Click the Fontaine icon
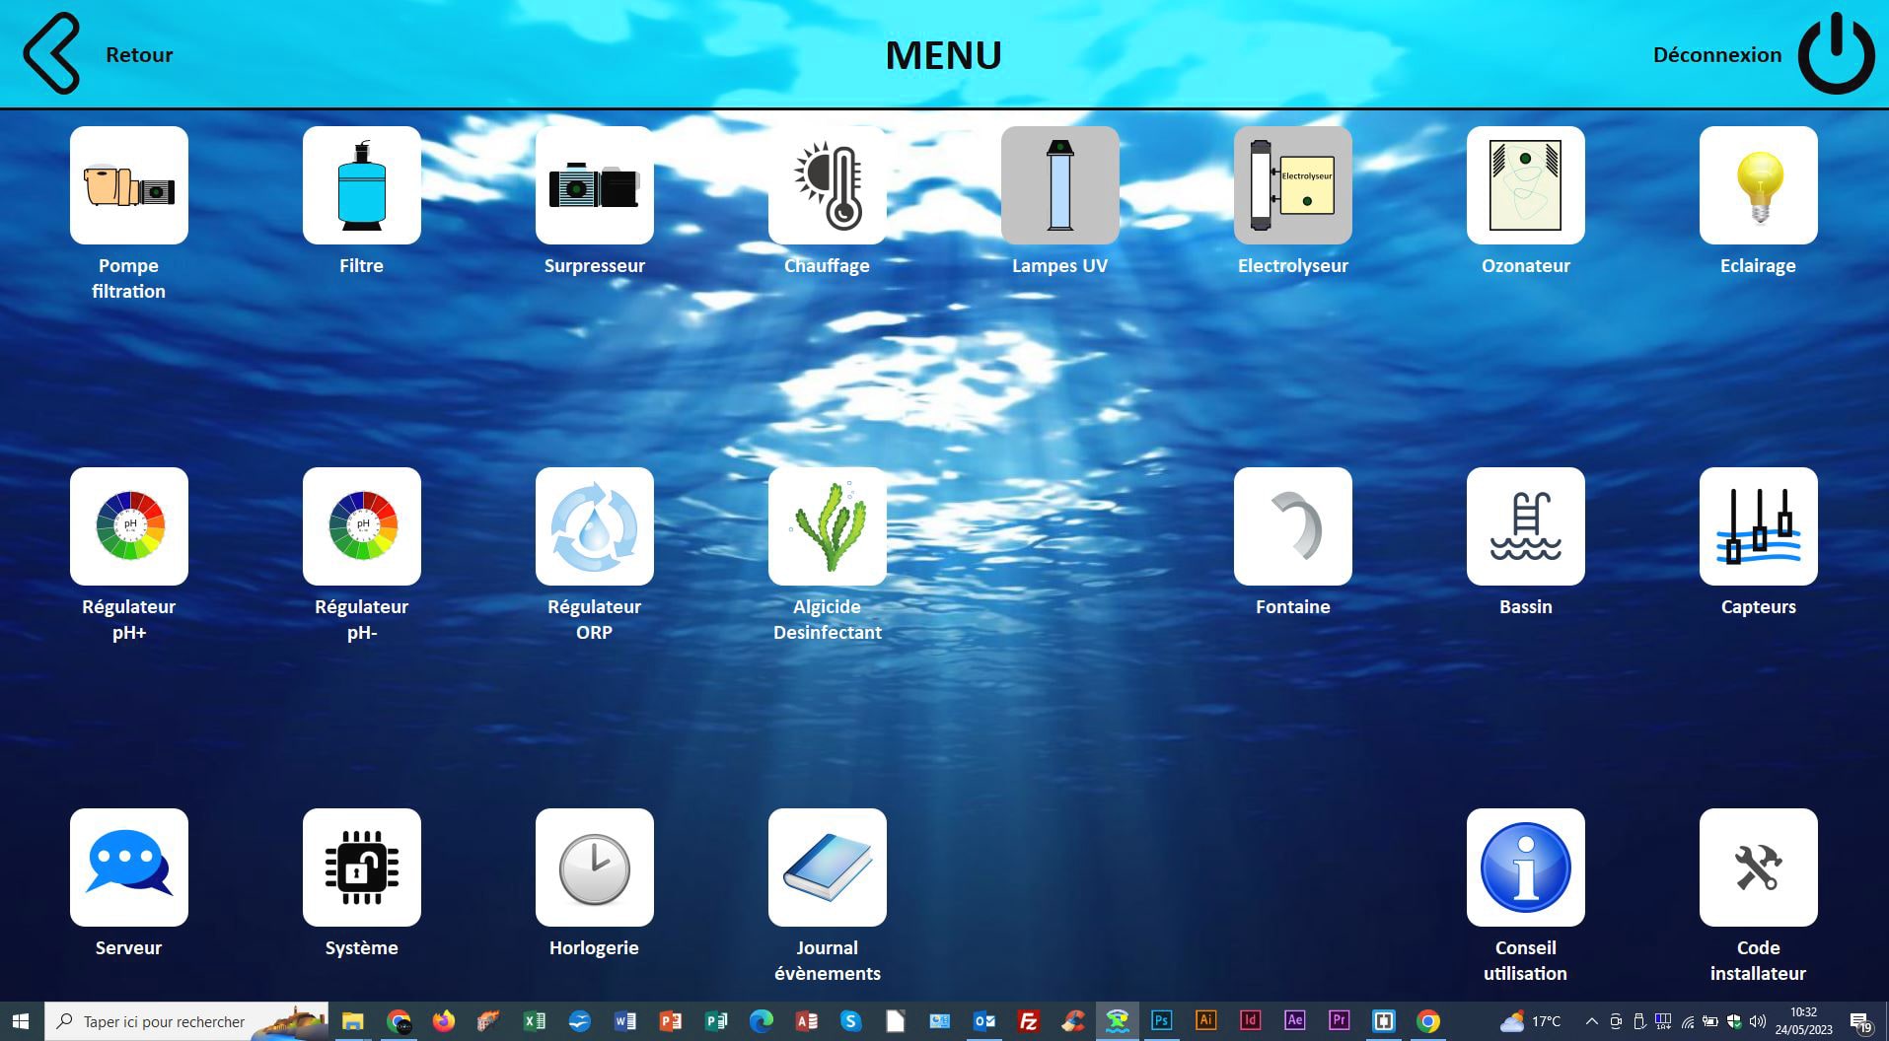The width and height of the screenshot is (1889, 1041). (x=1292, y=526)
